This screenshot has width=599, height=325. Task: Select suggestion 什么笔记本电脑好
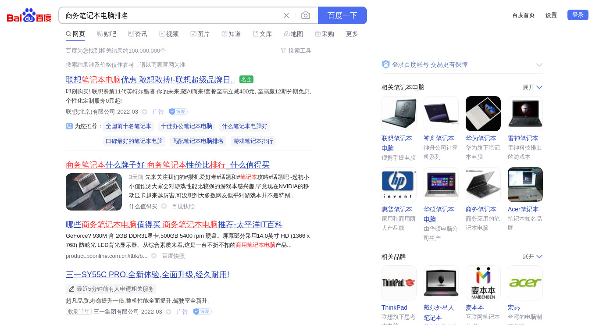click(245, 126)
